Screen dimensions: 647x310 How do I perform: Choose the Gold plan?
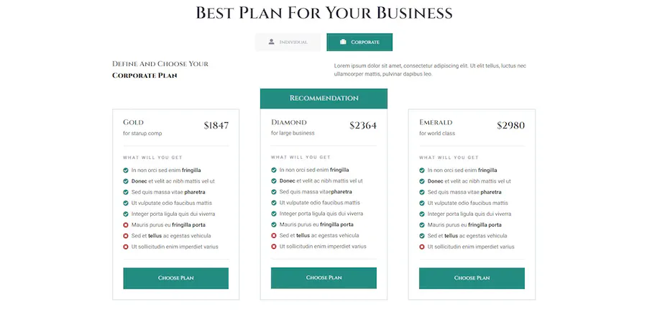coord(176,278)
